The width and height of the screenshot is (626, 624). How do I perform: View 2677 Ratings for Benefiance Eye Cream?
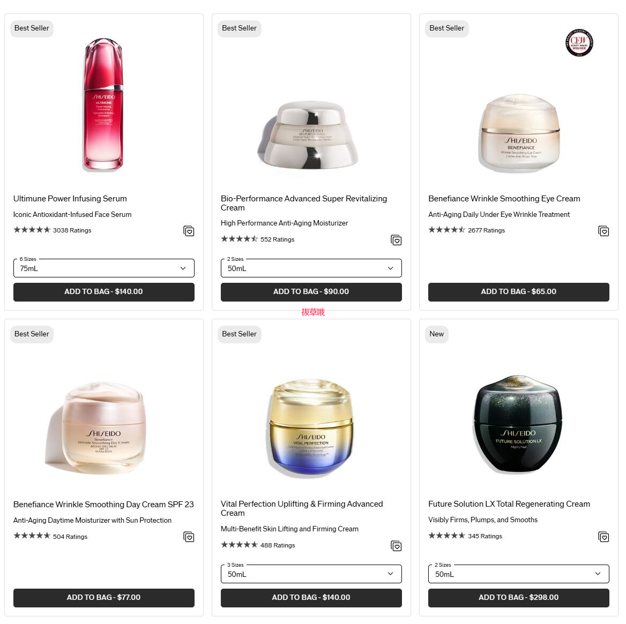coord(486,230)
